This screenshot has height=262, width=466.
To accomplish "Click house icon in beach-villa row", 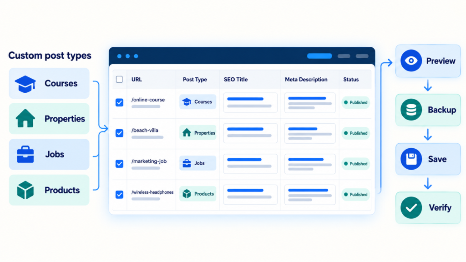I will 187,132.
